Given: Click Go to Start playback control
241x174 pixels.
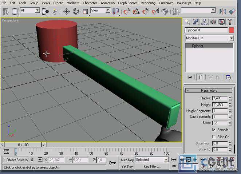Looking at the screenshot, I should 174,160.
